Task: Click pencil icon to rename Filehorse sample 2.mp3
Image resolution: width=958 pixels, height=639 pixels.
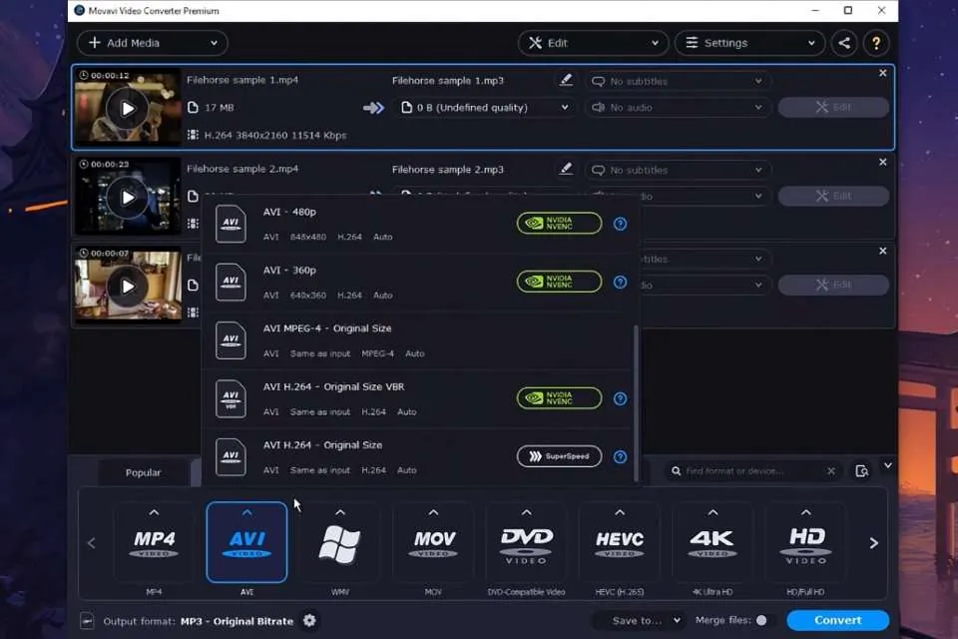Action: coord(566,169)
